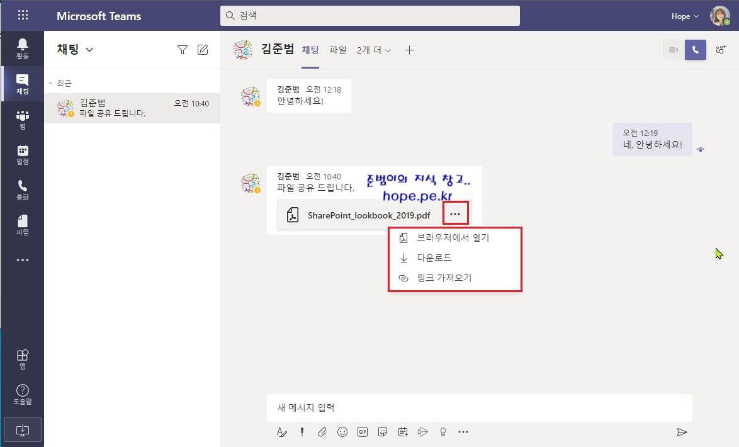Open the profile picture menu
This screenshot has height=447, width=739.
coord(719,16)
